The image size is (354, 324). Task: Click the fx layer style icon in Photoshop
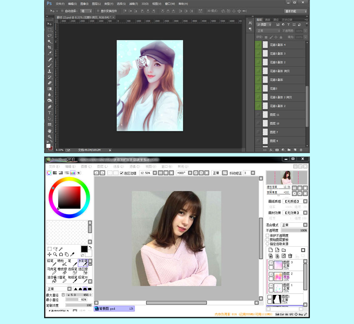[271, 150]
